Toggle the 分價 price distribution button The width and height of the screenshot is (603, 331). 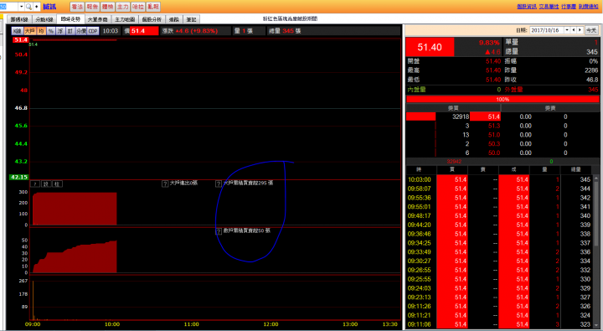pyautogui.click(x=81, y=31)
